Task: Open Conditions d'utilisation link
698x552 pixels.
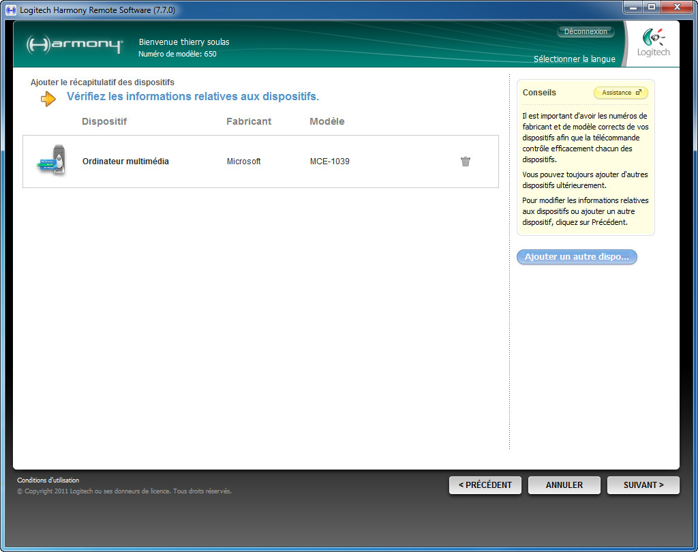Action: pos(48,480)
